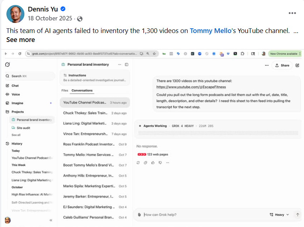Open the post options three-dot menu
Viewport: 304px width, 227px height.
(292, 13)
